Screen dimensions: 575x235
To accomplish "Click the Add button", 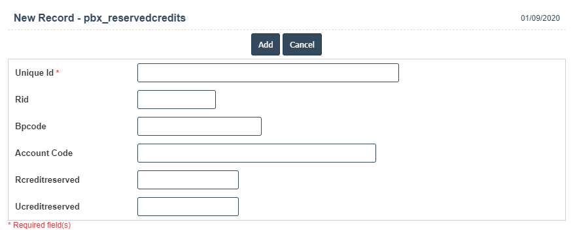I will [266, 44].
